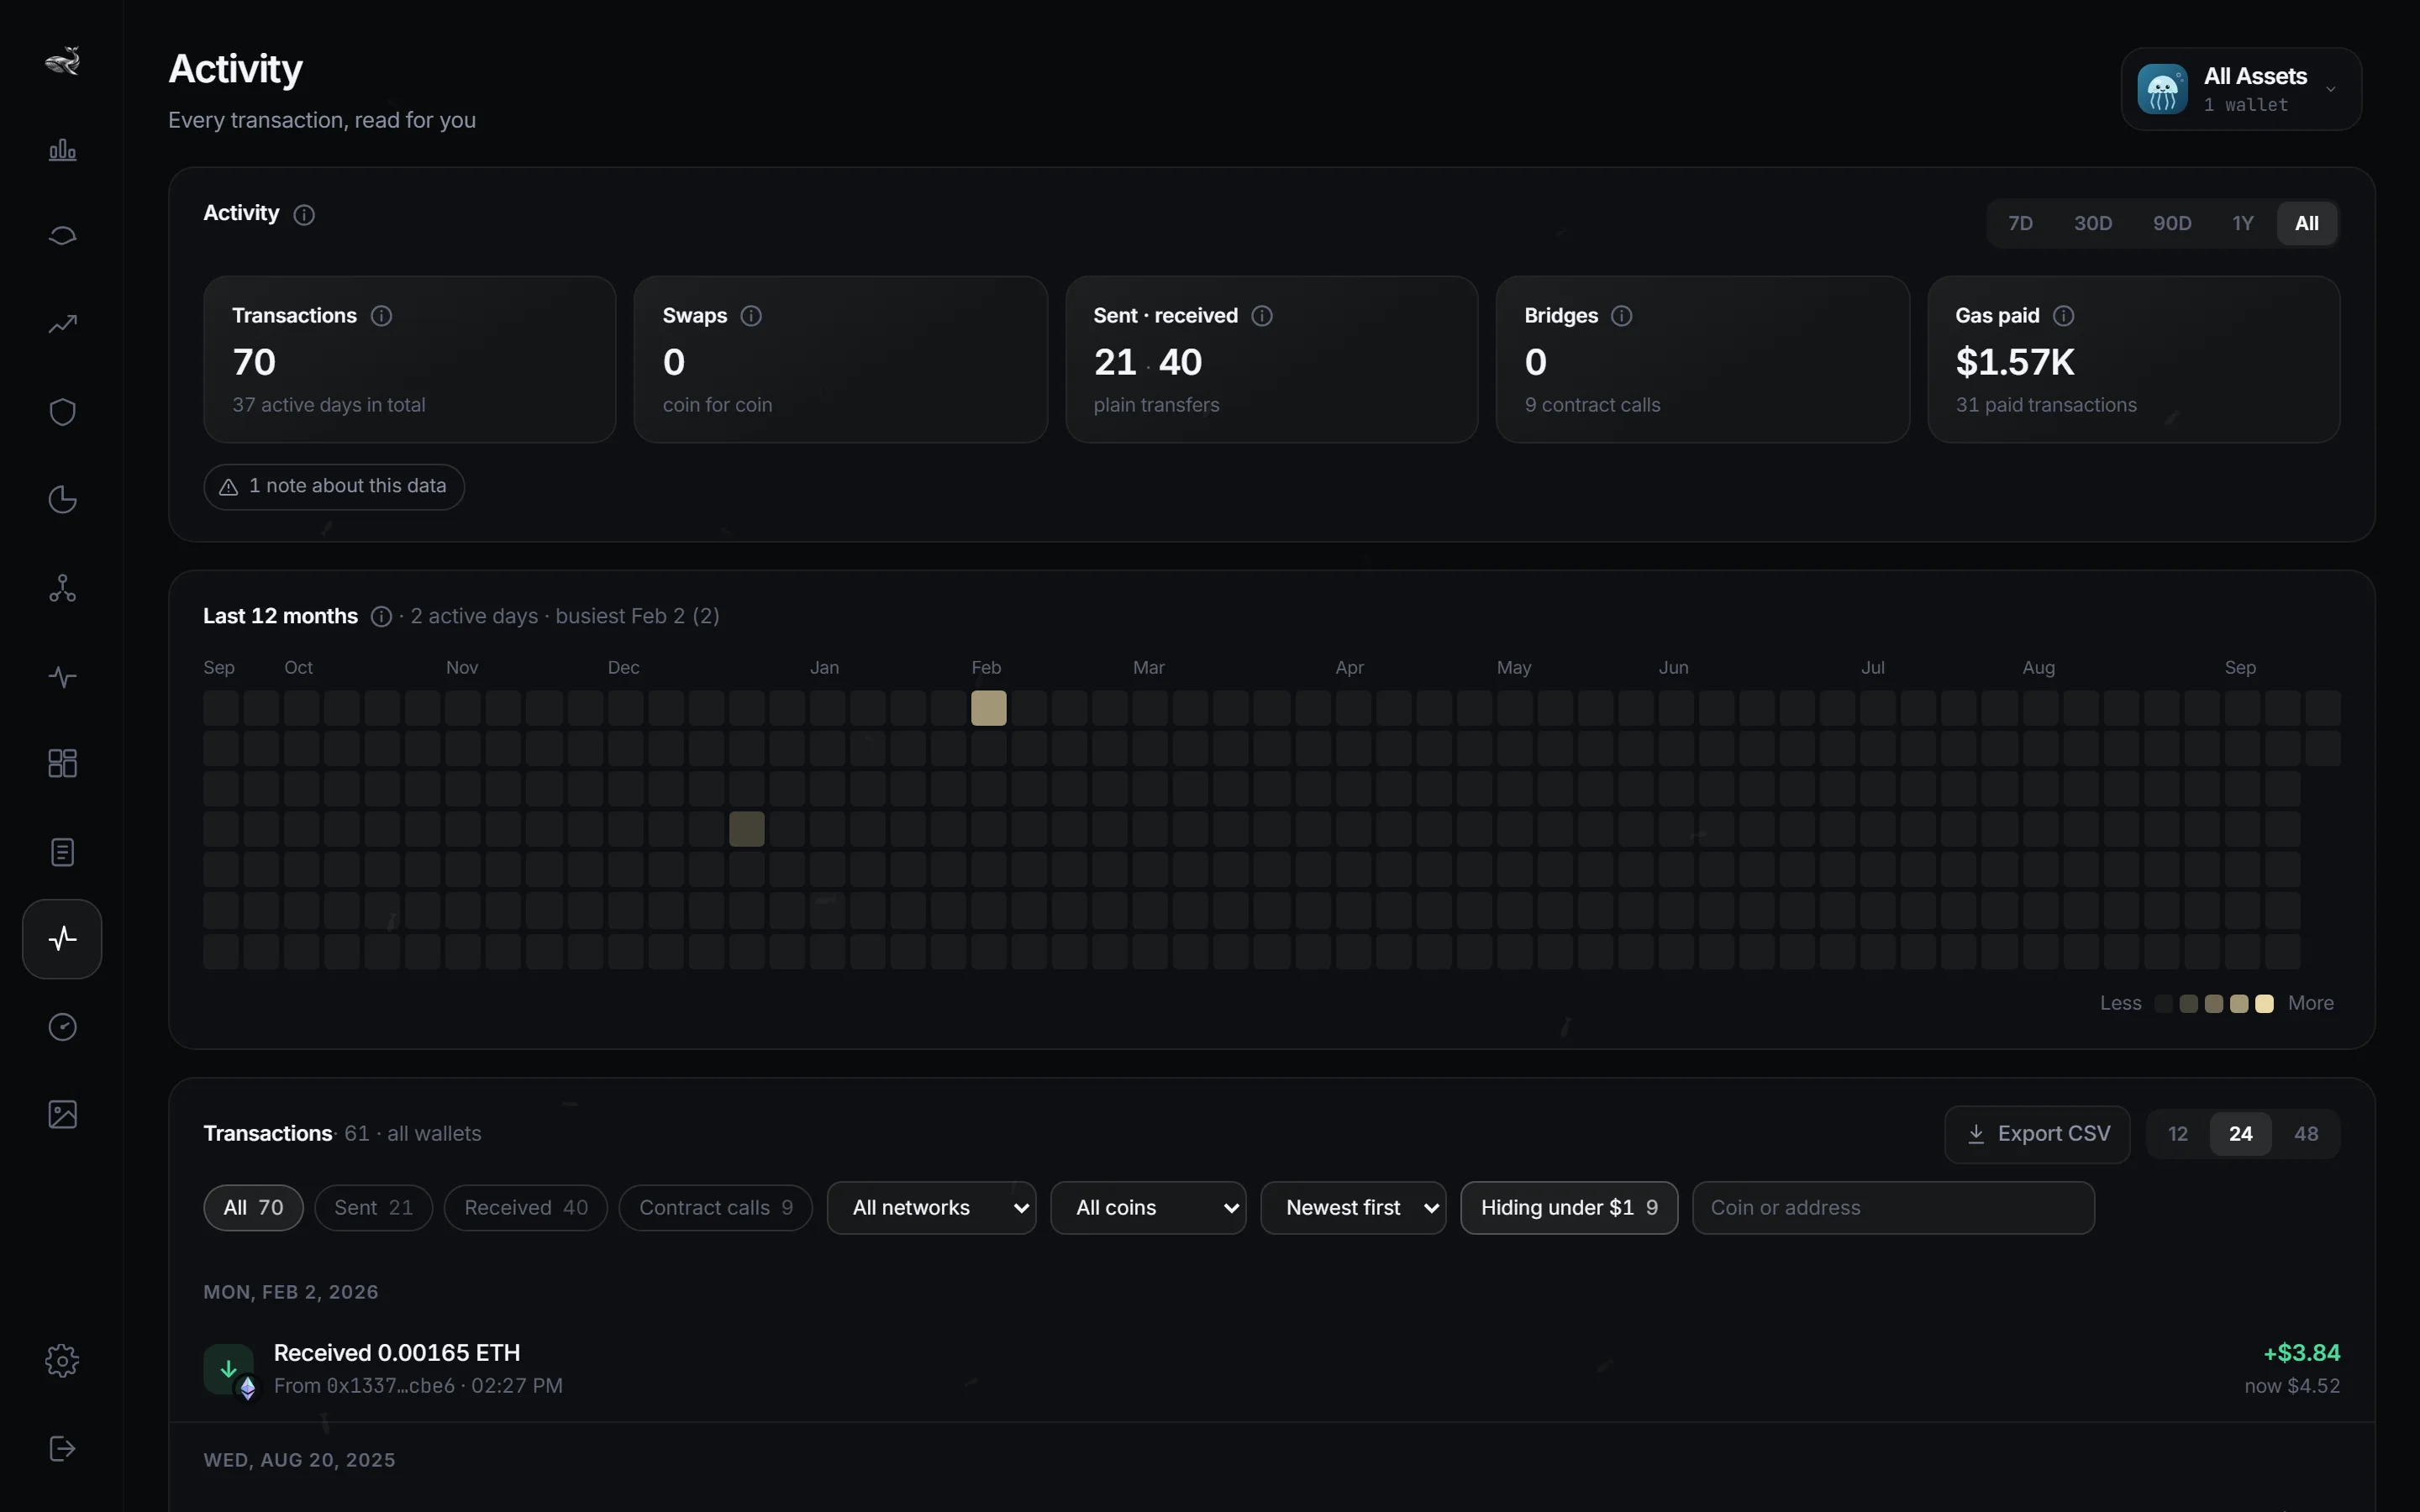Viewport: 2420px width, 1512px height.
Task: Show 48 transactions per page
Action: click(x=2306, y=1134)
